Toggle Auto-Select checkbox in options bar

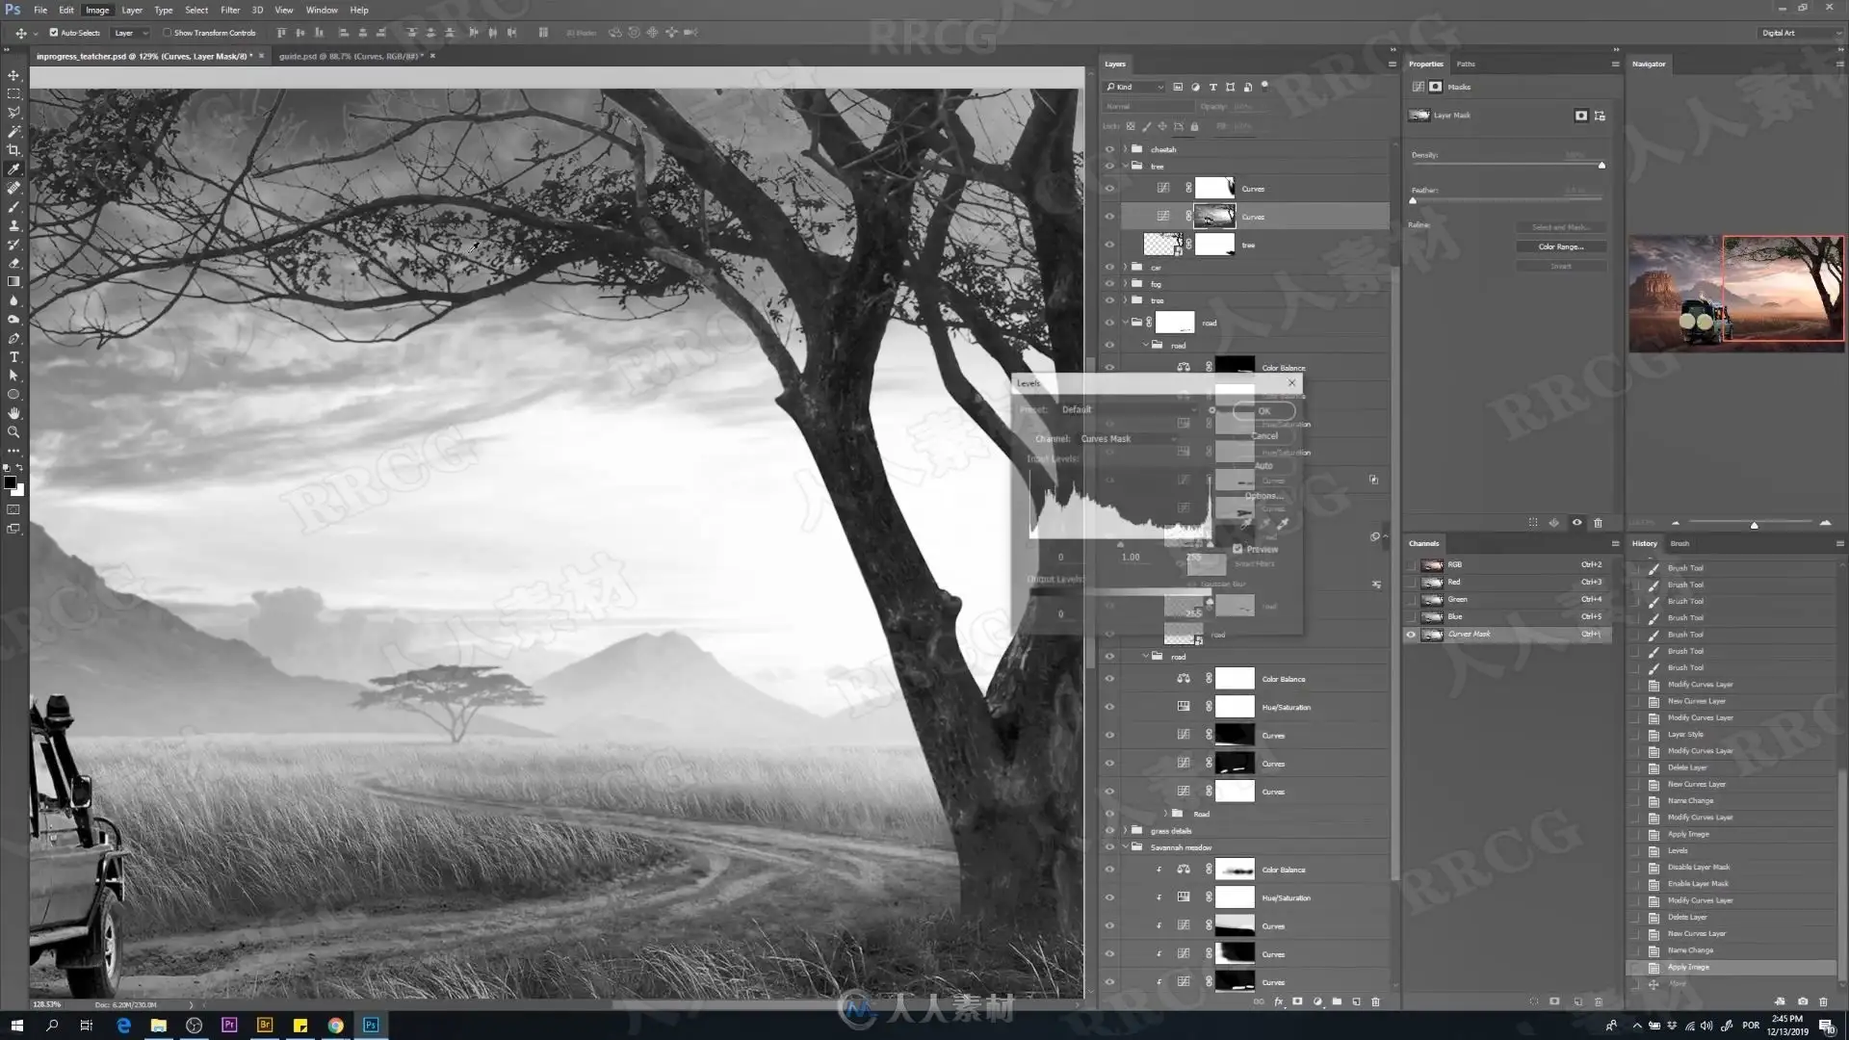[x=54, y=33]
